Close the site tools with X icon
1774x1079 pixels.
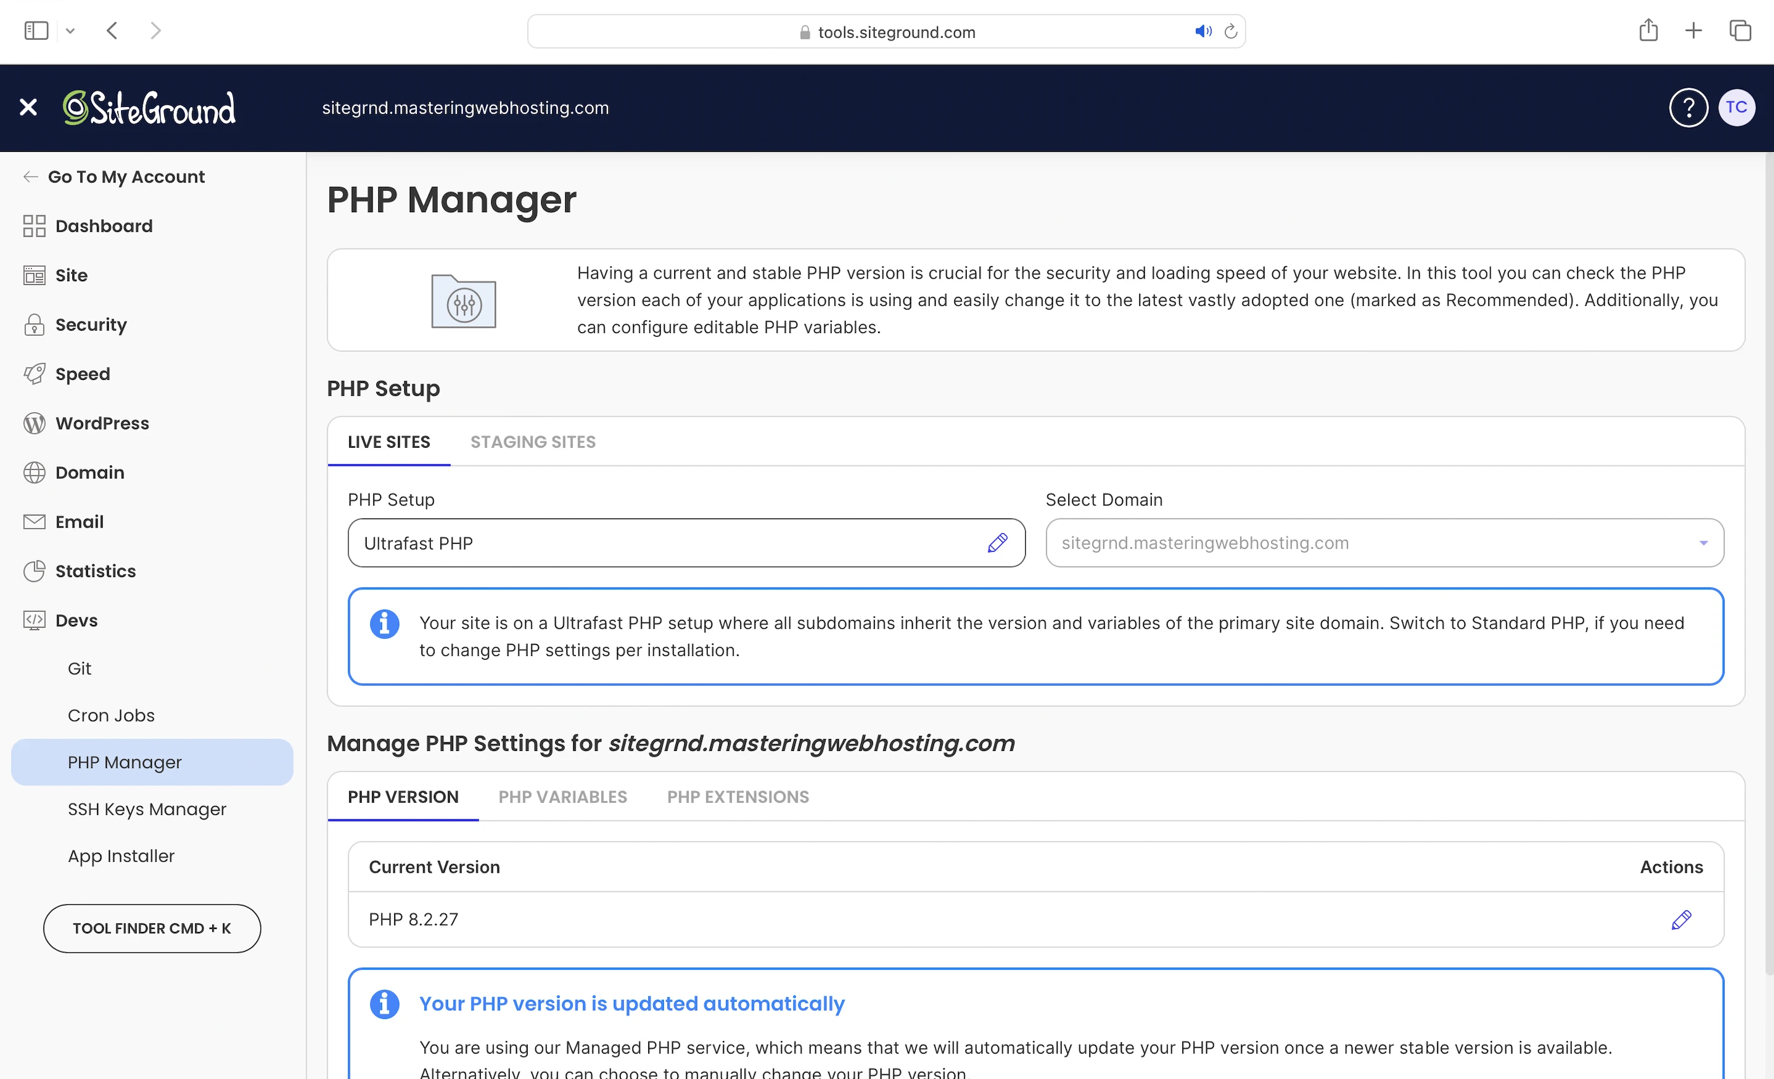28,108
